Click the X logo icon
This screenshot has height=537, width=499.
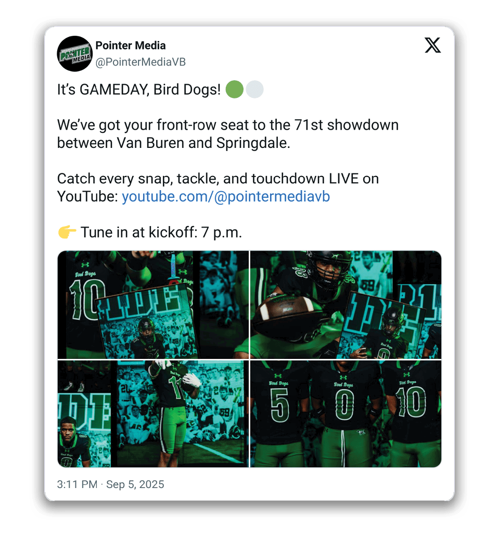(x=432, y=45)
